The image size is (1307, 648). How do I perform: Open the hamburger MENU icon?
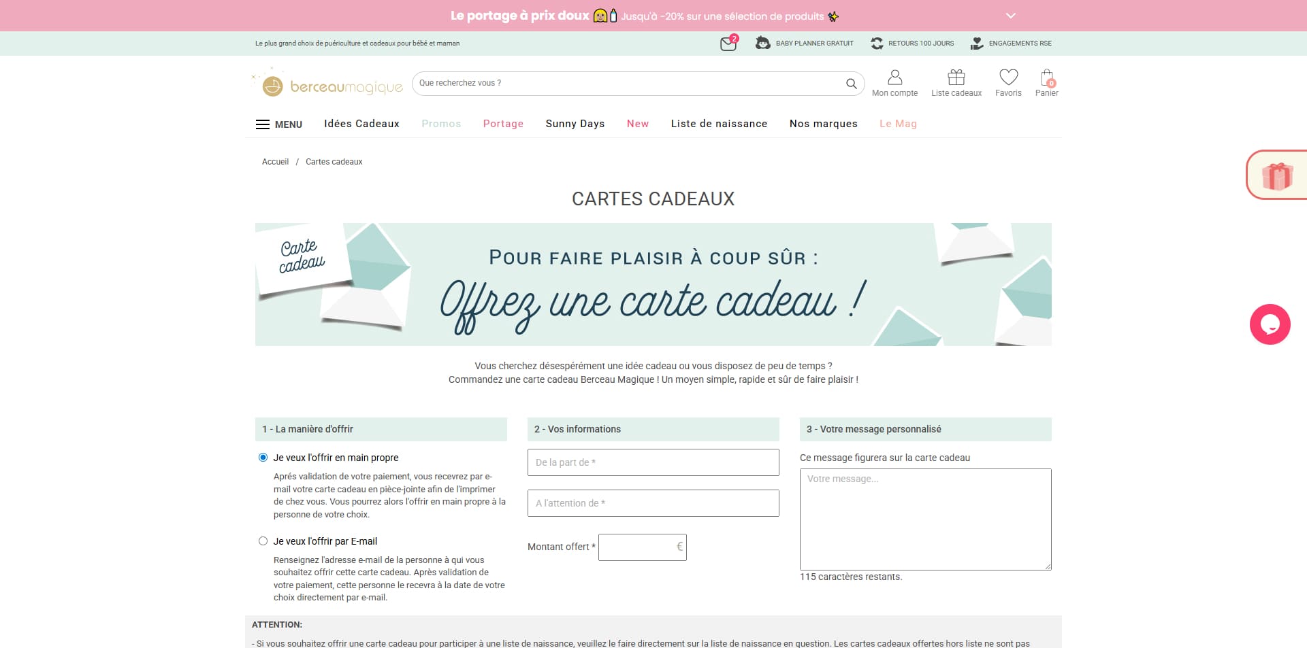[x=263, y=124]
